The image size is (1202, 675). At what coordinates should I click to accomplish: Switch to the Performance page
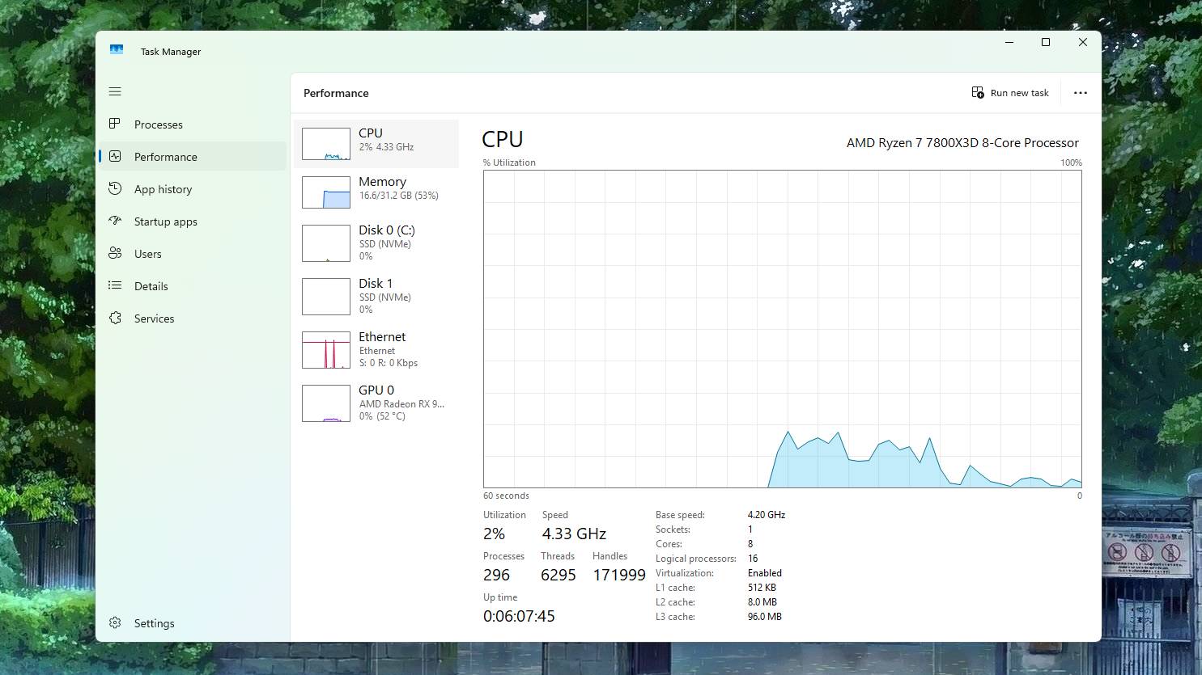coord(116,156)
